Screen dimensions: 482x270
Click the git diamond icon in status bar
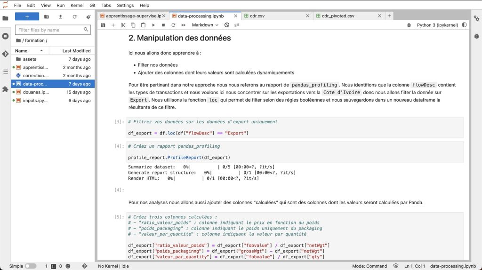click(x=85, y=266)
